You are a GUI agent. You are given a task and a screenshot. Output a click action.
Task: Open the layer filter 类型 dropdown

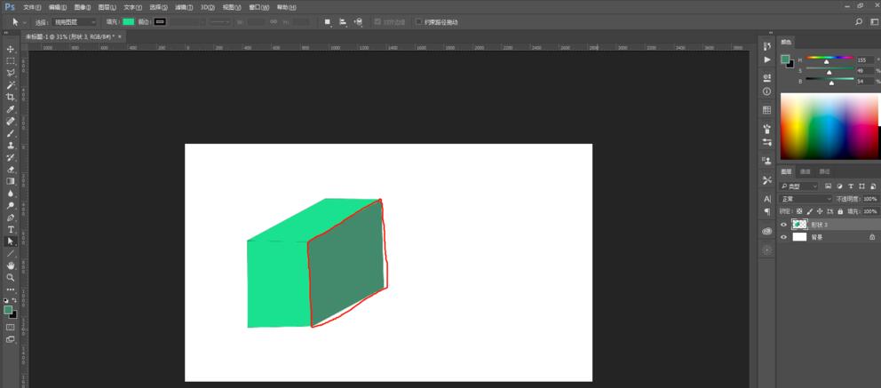click(x=799, y=186)
